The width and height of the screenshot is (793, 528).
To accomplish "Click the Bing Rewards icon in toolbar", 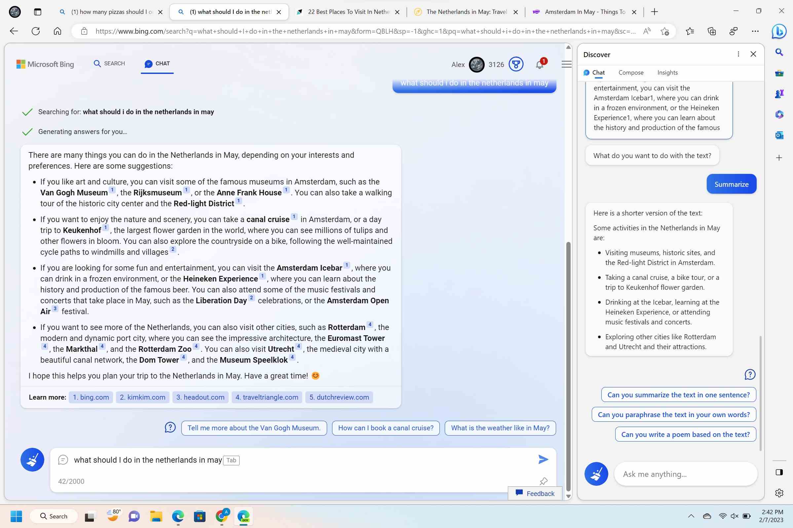I will [x=516, y=64].
